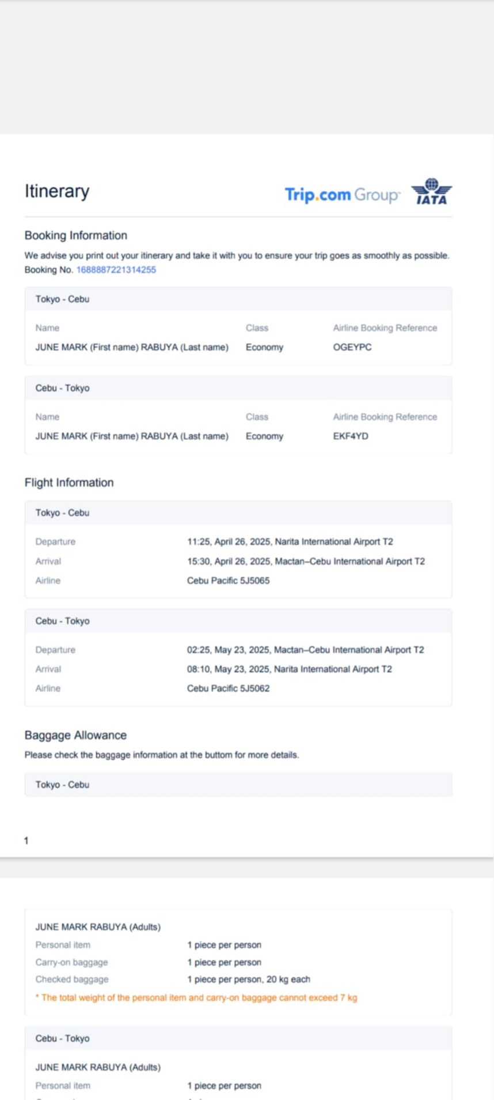Click Cebu - Tokyo header under Flight Information
This screenshot has height=1100, width=494.
(x=62, y=621)
